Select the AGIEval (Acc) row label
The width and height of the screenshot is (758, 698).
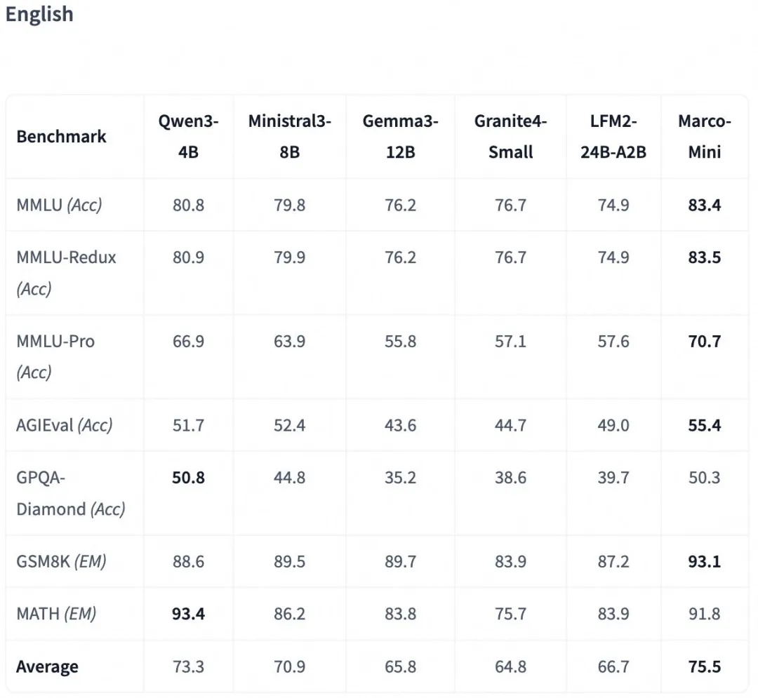pos(64,425)
